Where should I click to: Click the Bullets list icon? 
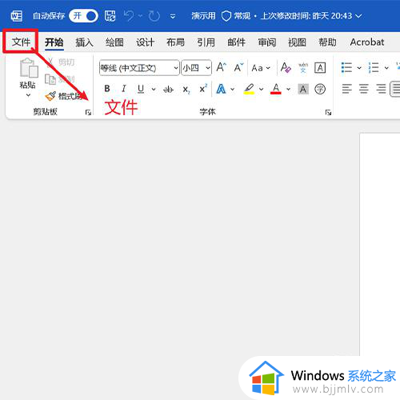pyautogui.click(x=346, y=67)
